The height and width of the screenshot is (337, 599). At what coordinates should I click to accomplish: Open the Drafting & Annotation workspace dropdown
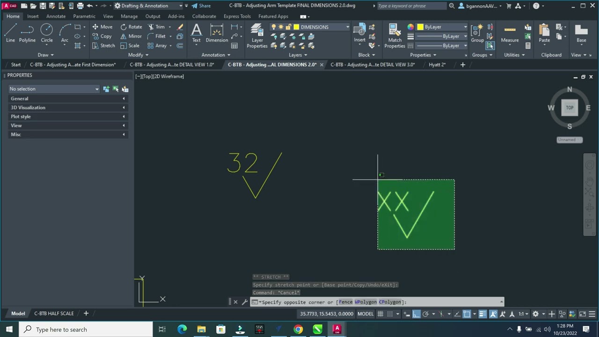149,6
